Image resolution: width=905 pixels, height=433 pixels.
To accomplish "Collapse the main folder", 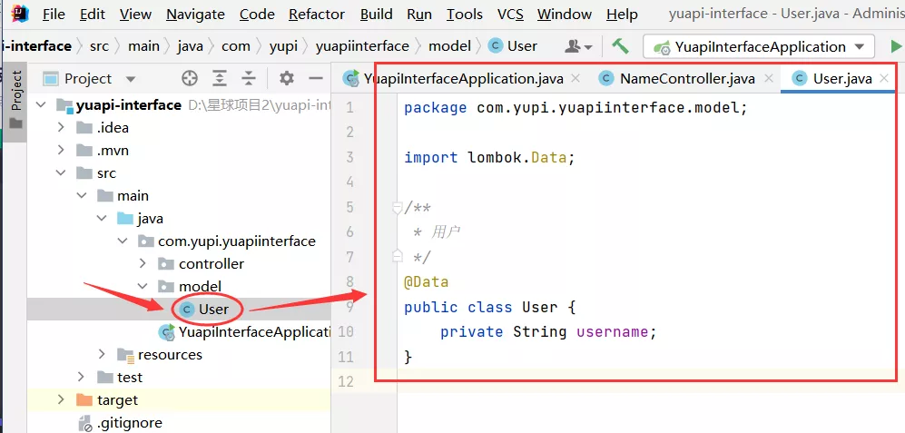I will click(82, 196).
